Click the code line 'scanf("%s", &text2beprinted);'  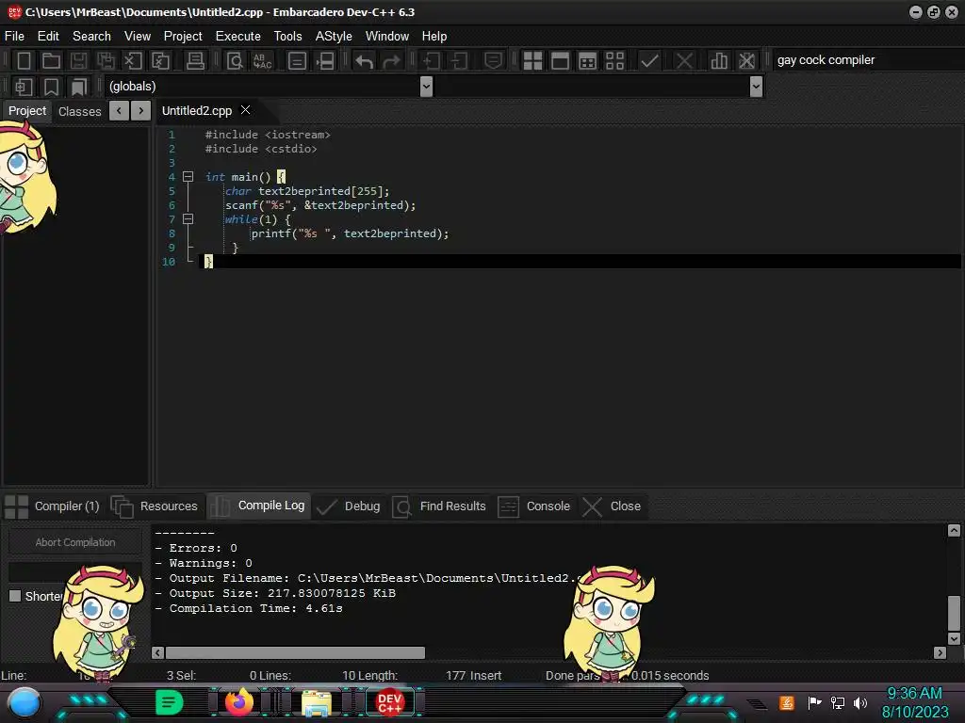320,205
